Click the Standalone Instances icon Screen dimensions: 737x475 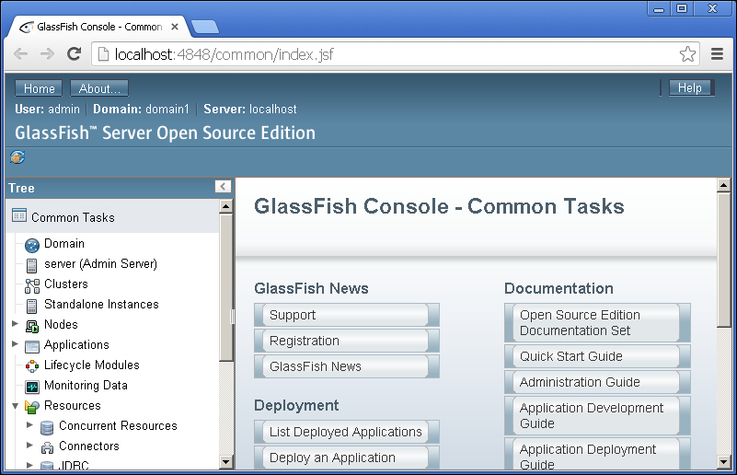(31, 307)
